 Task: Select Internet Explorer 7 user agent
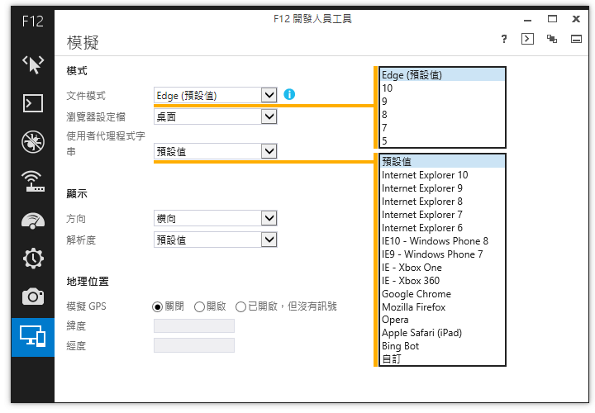[x=442, y=215]
